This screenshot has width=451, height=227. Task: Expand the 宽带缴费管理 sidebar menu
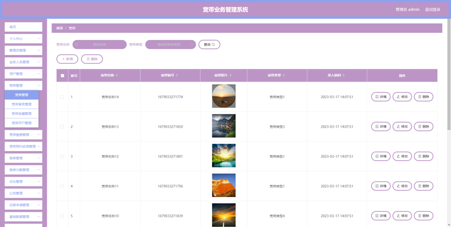point(23,135)
